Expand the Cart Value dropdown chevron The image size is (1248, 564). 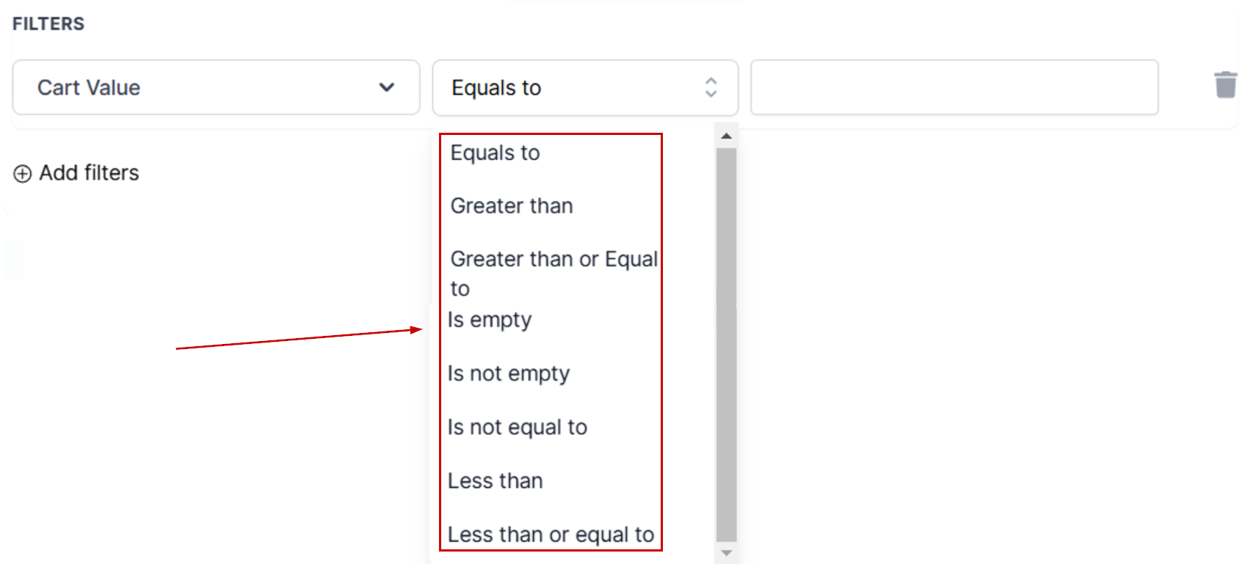tap(387, 87)
